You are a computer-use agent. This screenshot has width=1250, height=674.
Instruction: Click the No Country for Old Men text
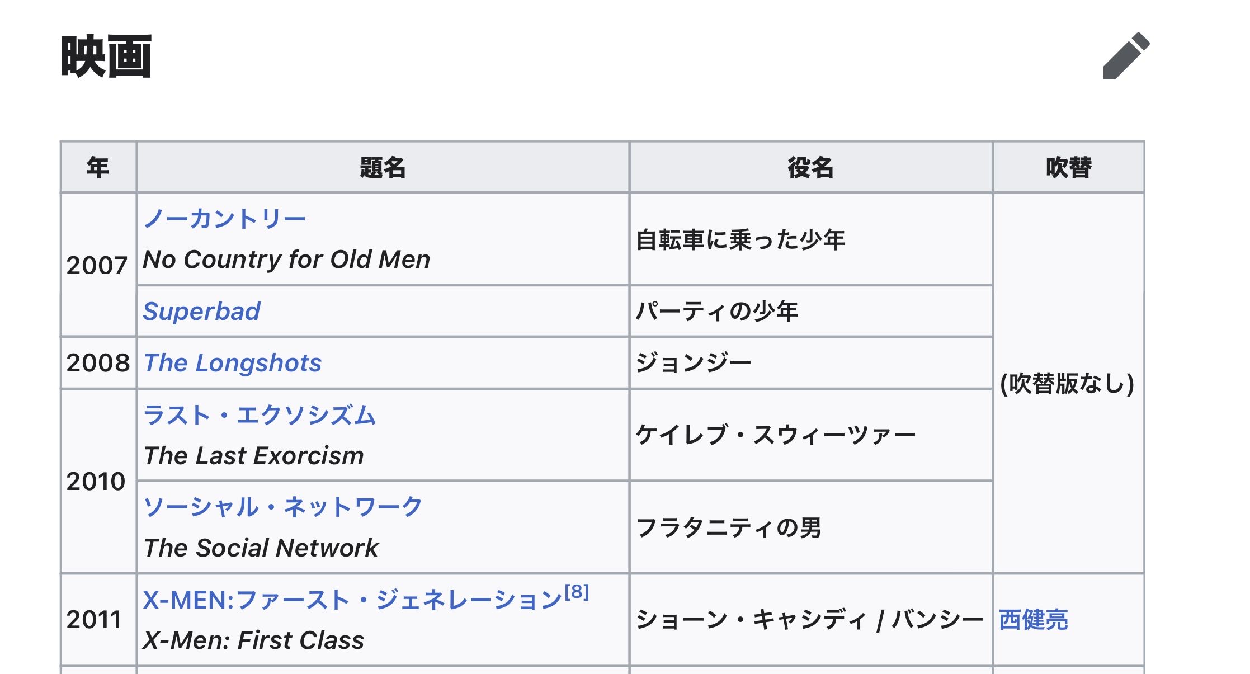286,260
